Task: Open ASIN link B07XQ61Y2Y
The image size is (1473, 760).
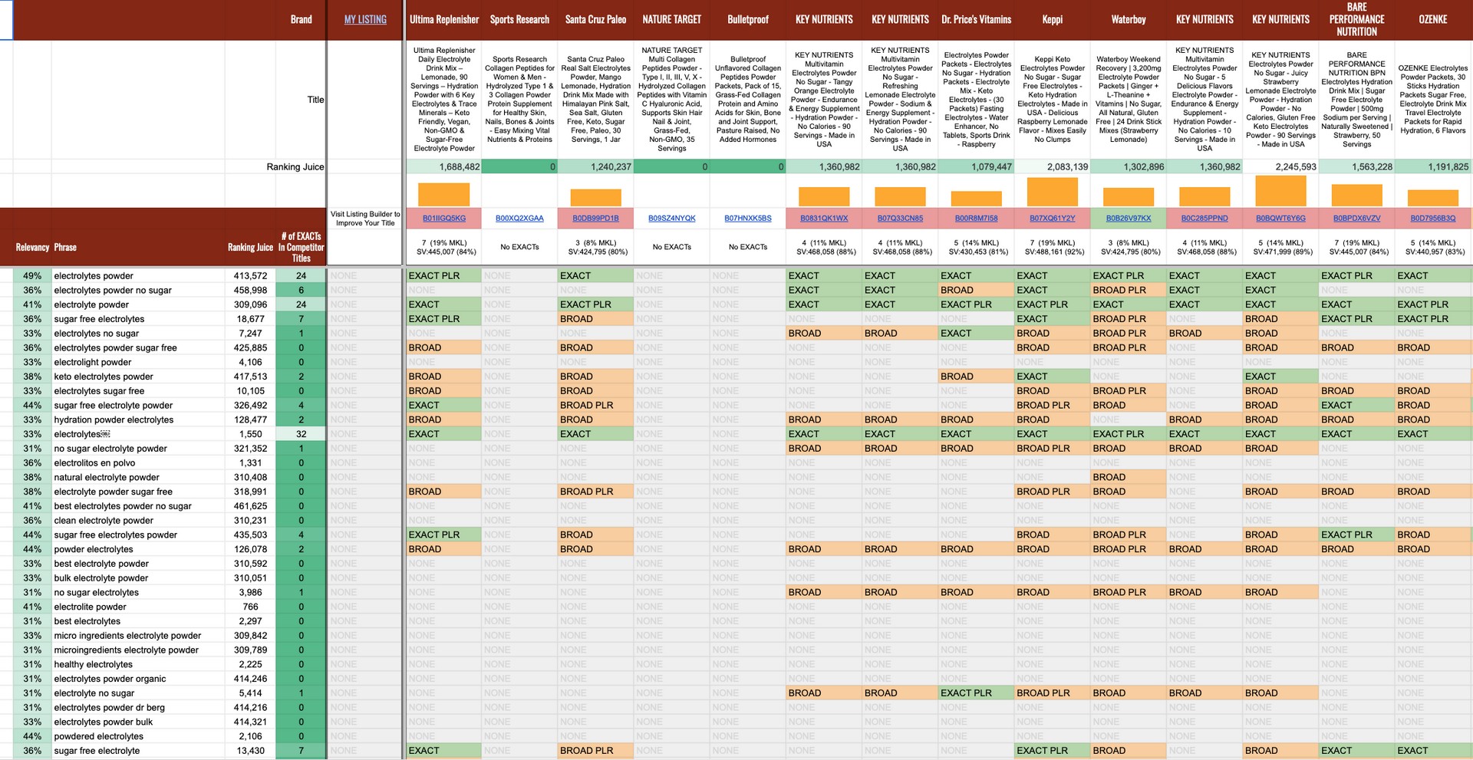Action: [1052, 218]
